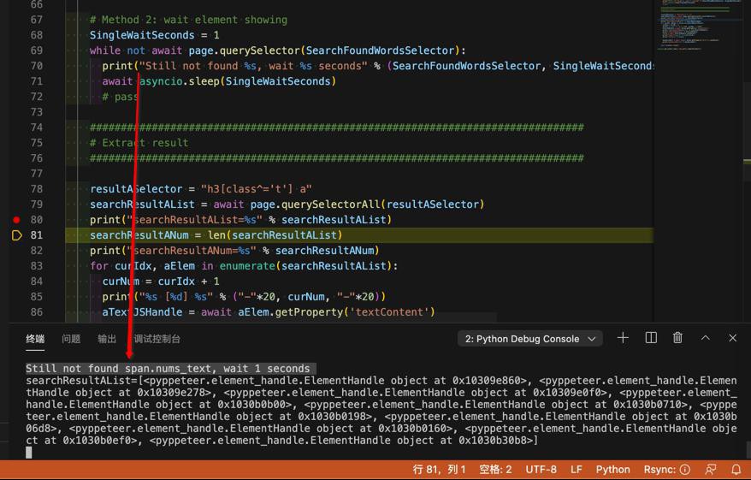Maximize terminal panel with up chevron

[706, 338]
